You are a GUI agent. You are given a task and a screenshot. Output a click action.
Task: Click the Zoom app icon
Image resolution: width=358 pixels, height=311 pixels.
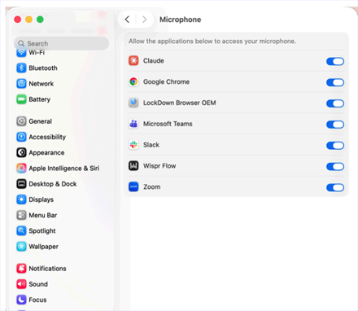[x=133, y=187]
